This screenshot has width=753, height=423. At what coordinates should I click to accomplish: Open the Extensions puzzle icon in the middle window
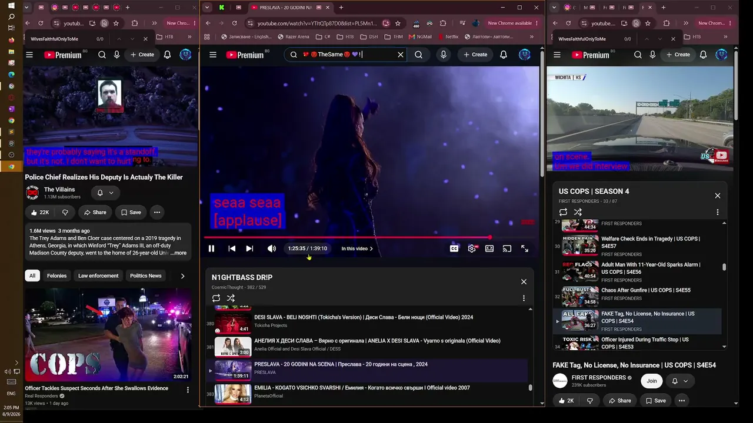click(x=442, y=23)
